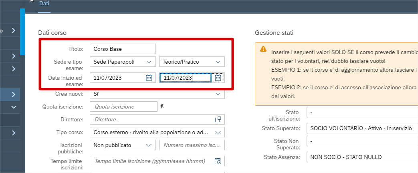Open the Tempo limite date-time picker icon
The height and width of the screenshot is (173, 418).
point(218,161)
